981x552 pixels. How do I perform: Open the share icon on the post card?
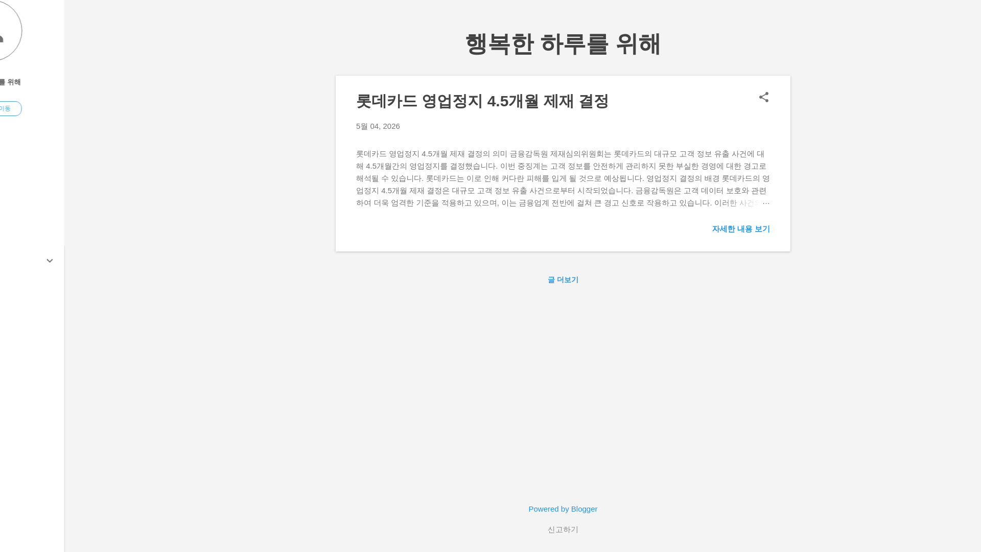pos(763,97)
